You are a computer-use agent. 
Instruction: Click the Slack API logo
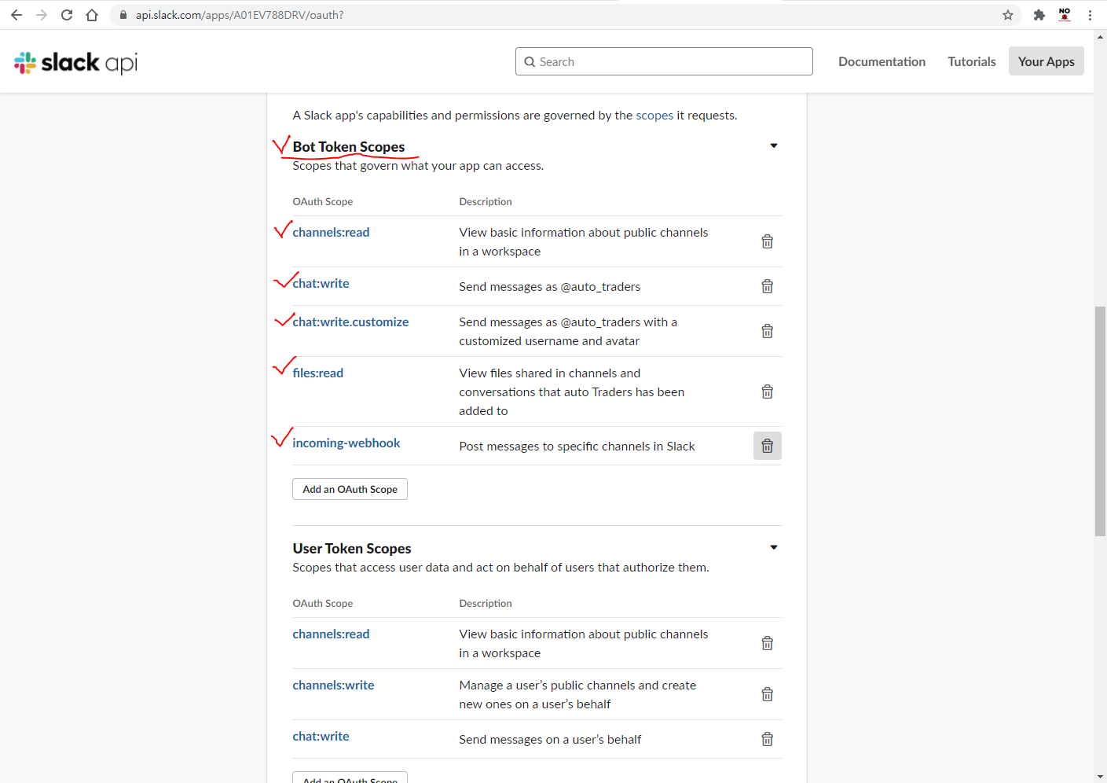point(75,62)
